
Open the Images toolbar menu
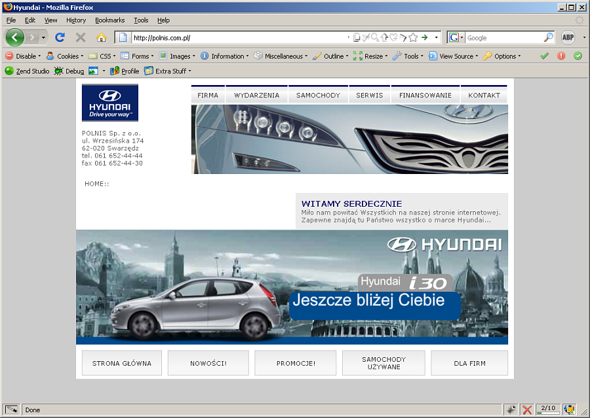[177, 56]
